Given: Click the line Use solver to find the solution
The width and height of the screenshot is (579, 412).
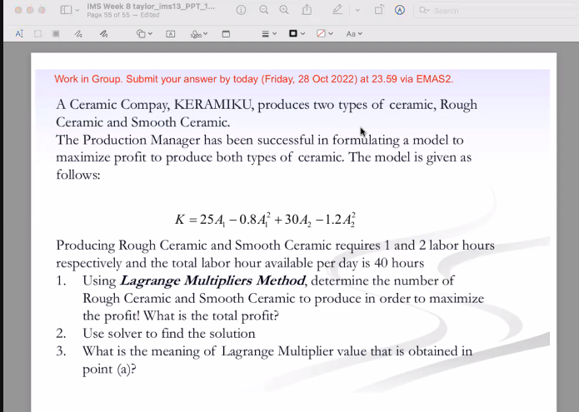Looking at the screenshot, I should [x=169, y=334].
